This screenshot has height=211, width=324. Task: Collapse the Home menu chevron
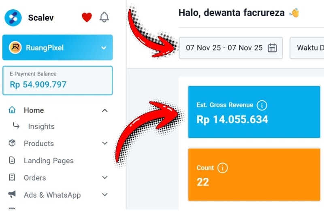104,110
